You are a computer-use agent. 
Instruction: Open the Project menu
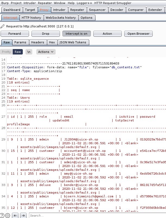pos(16,3)
